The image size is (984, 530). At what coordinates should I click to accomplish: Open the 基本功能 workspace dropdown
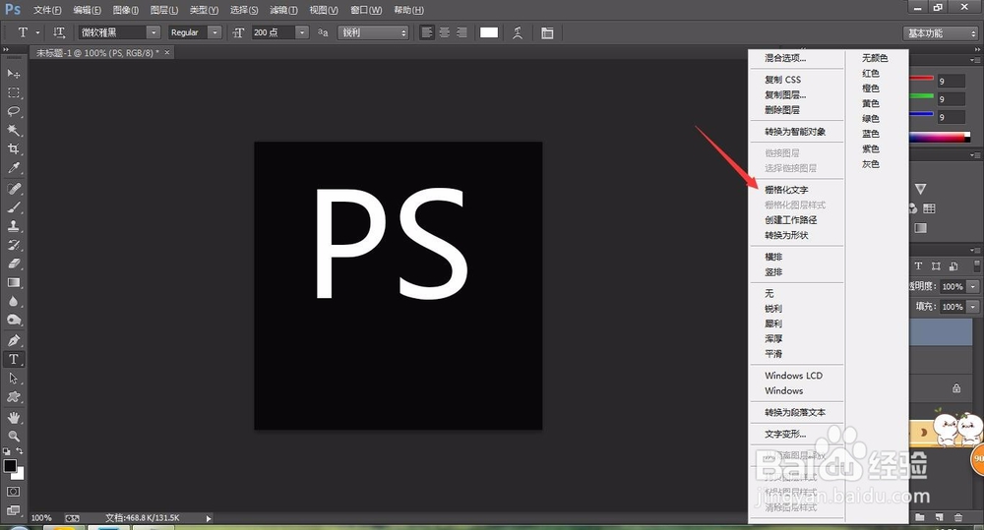pos(940,33)
